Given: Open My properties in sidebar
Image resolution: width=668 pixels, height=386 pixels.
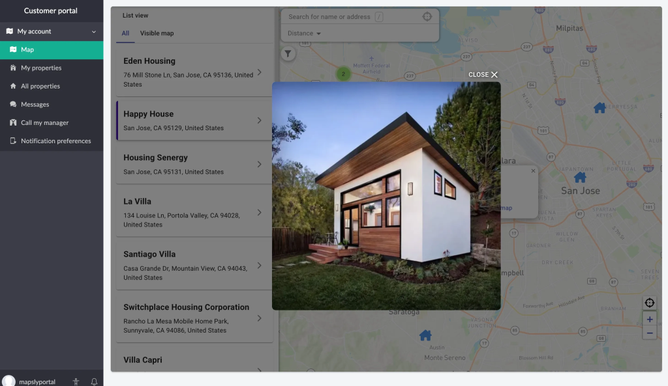Looking at the screenshot, I should point(41,68).
